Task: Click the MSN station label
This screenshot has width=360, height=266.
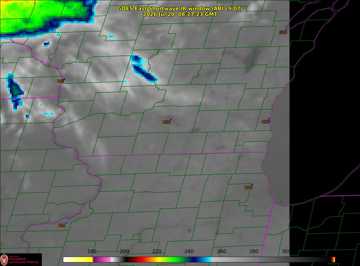Action: tap(167, 122)
